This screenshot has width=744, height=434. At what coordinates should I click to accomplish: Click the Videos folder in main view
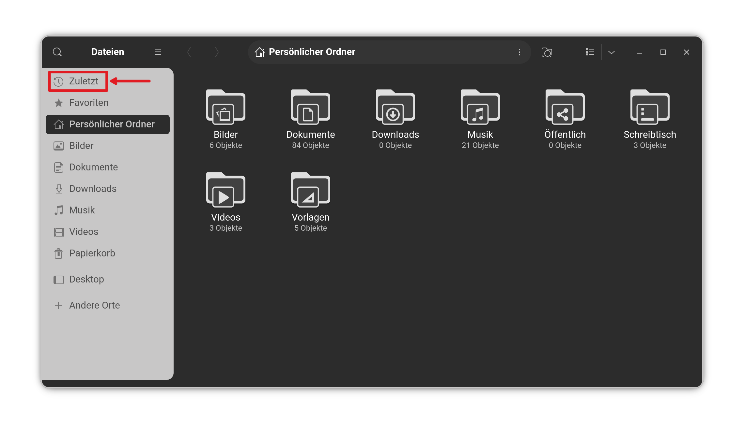point(225,190)
